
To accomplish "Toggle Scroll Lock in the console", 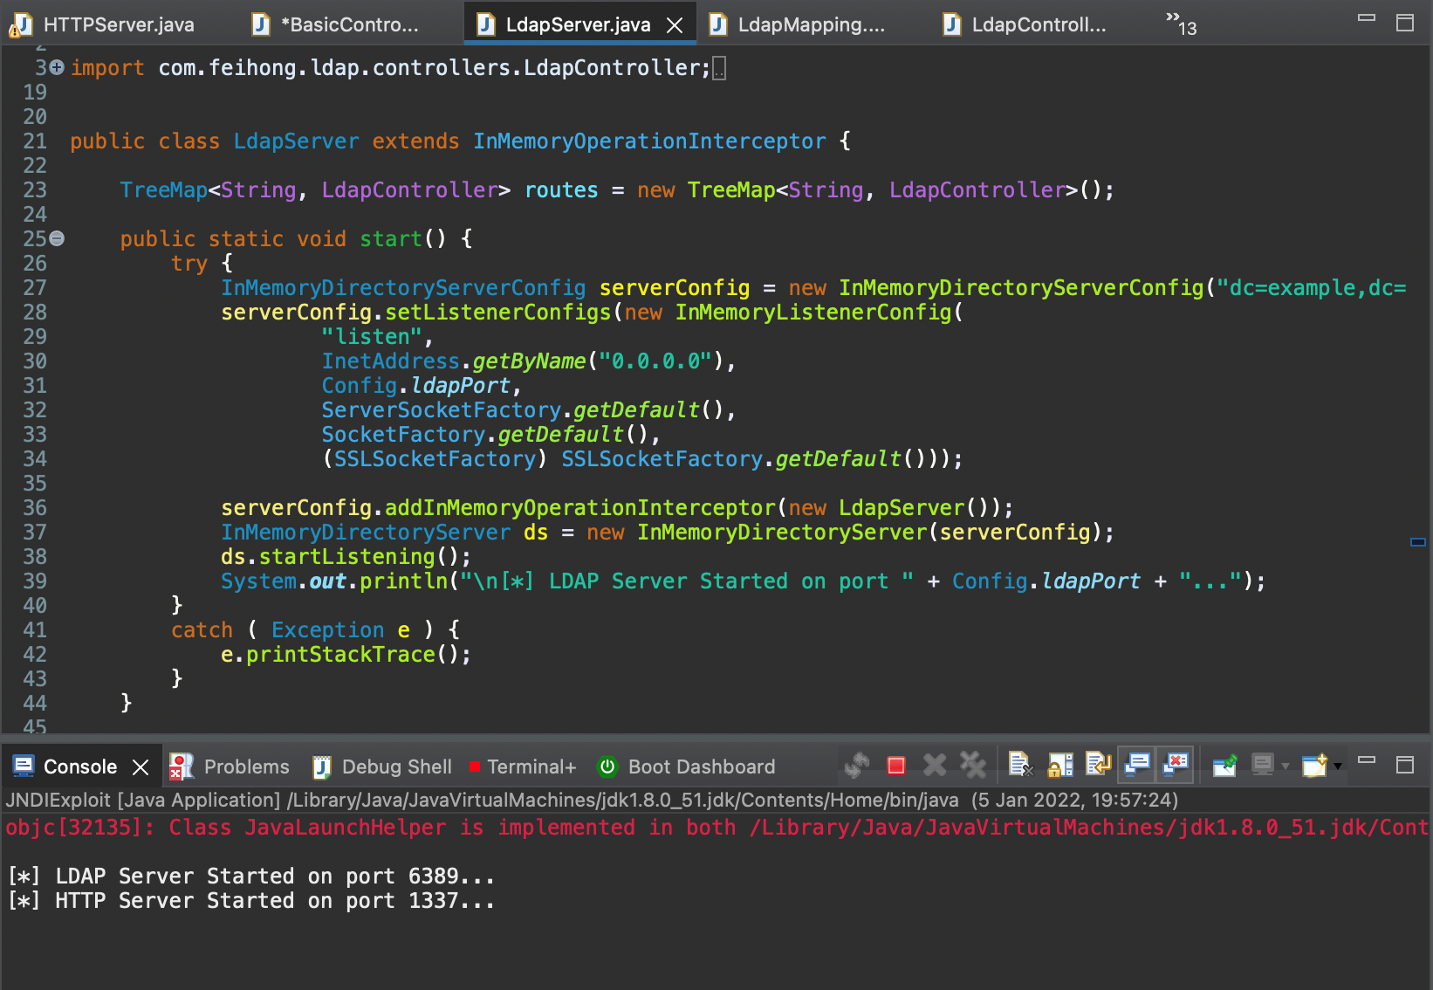I will coord(1059,766).
